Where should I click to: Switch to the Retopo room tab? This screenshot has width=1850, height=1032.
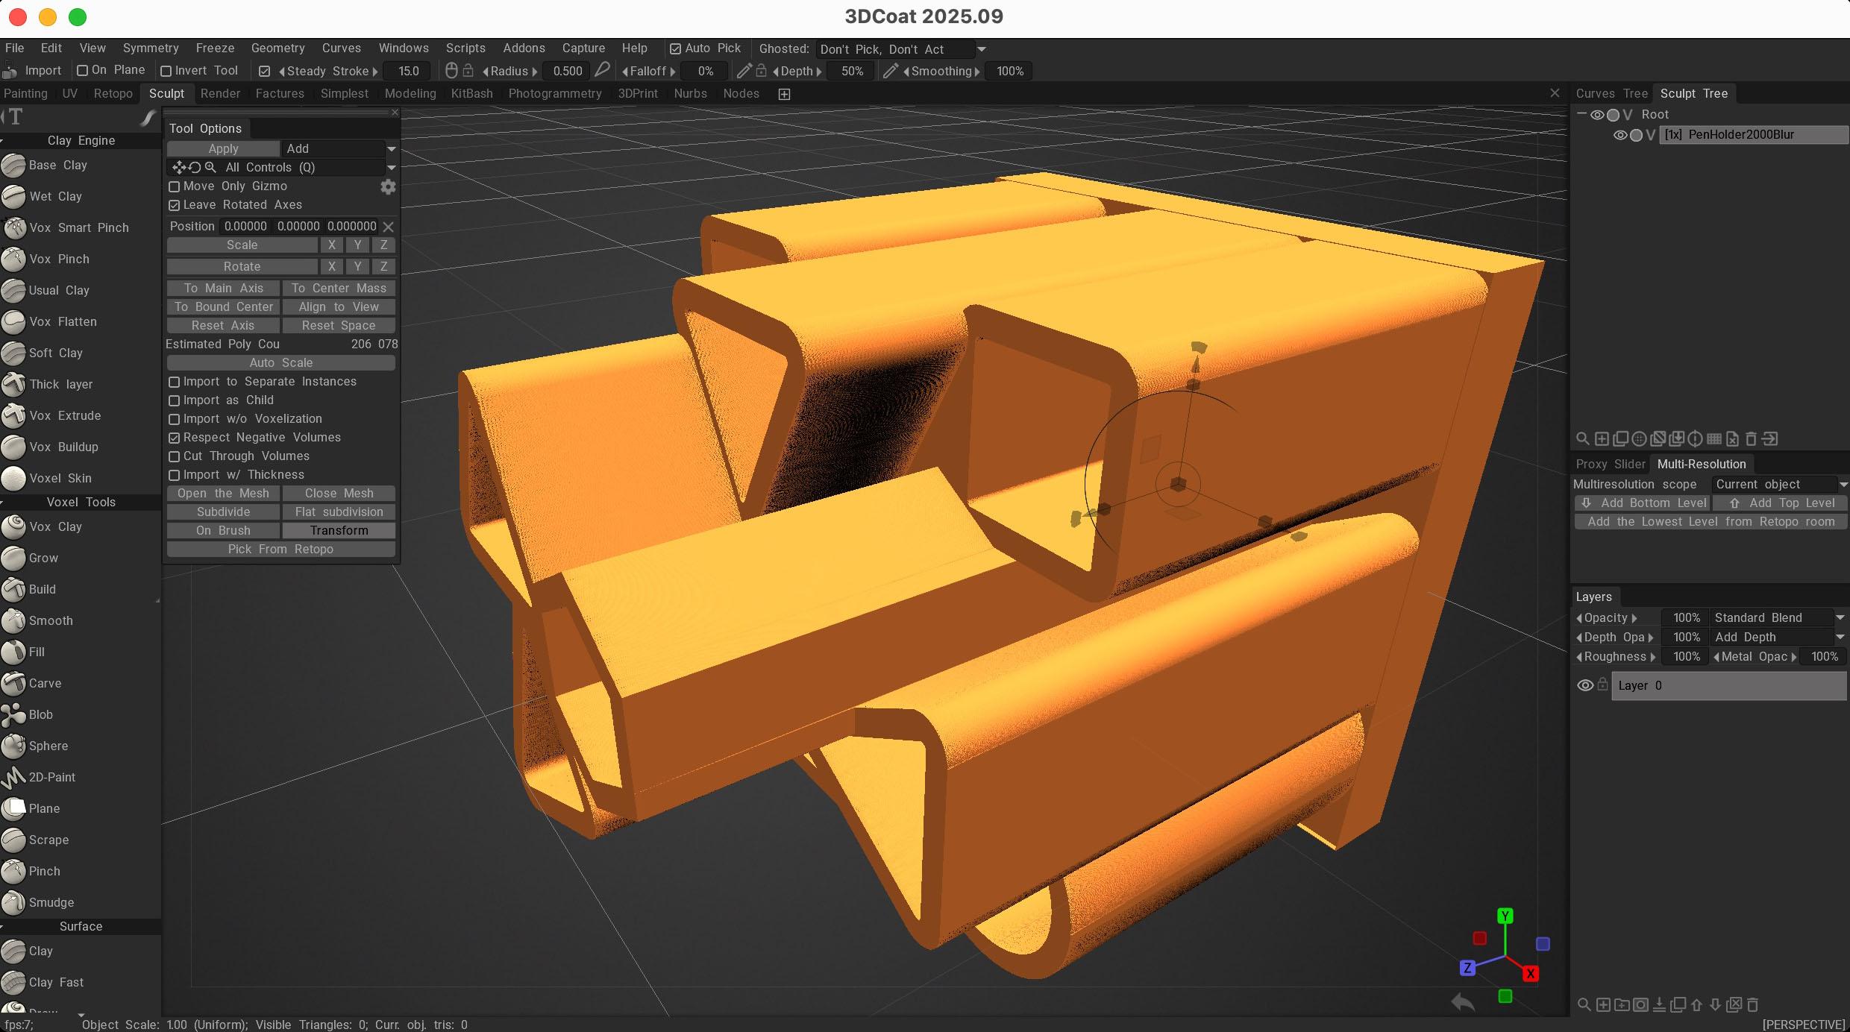click(113, 93)
